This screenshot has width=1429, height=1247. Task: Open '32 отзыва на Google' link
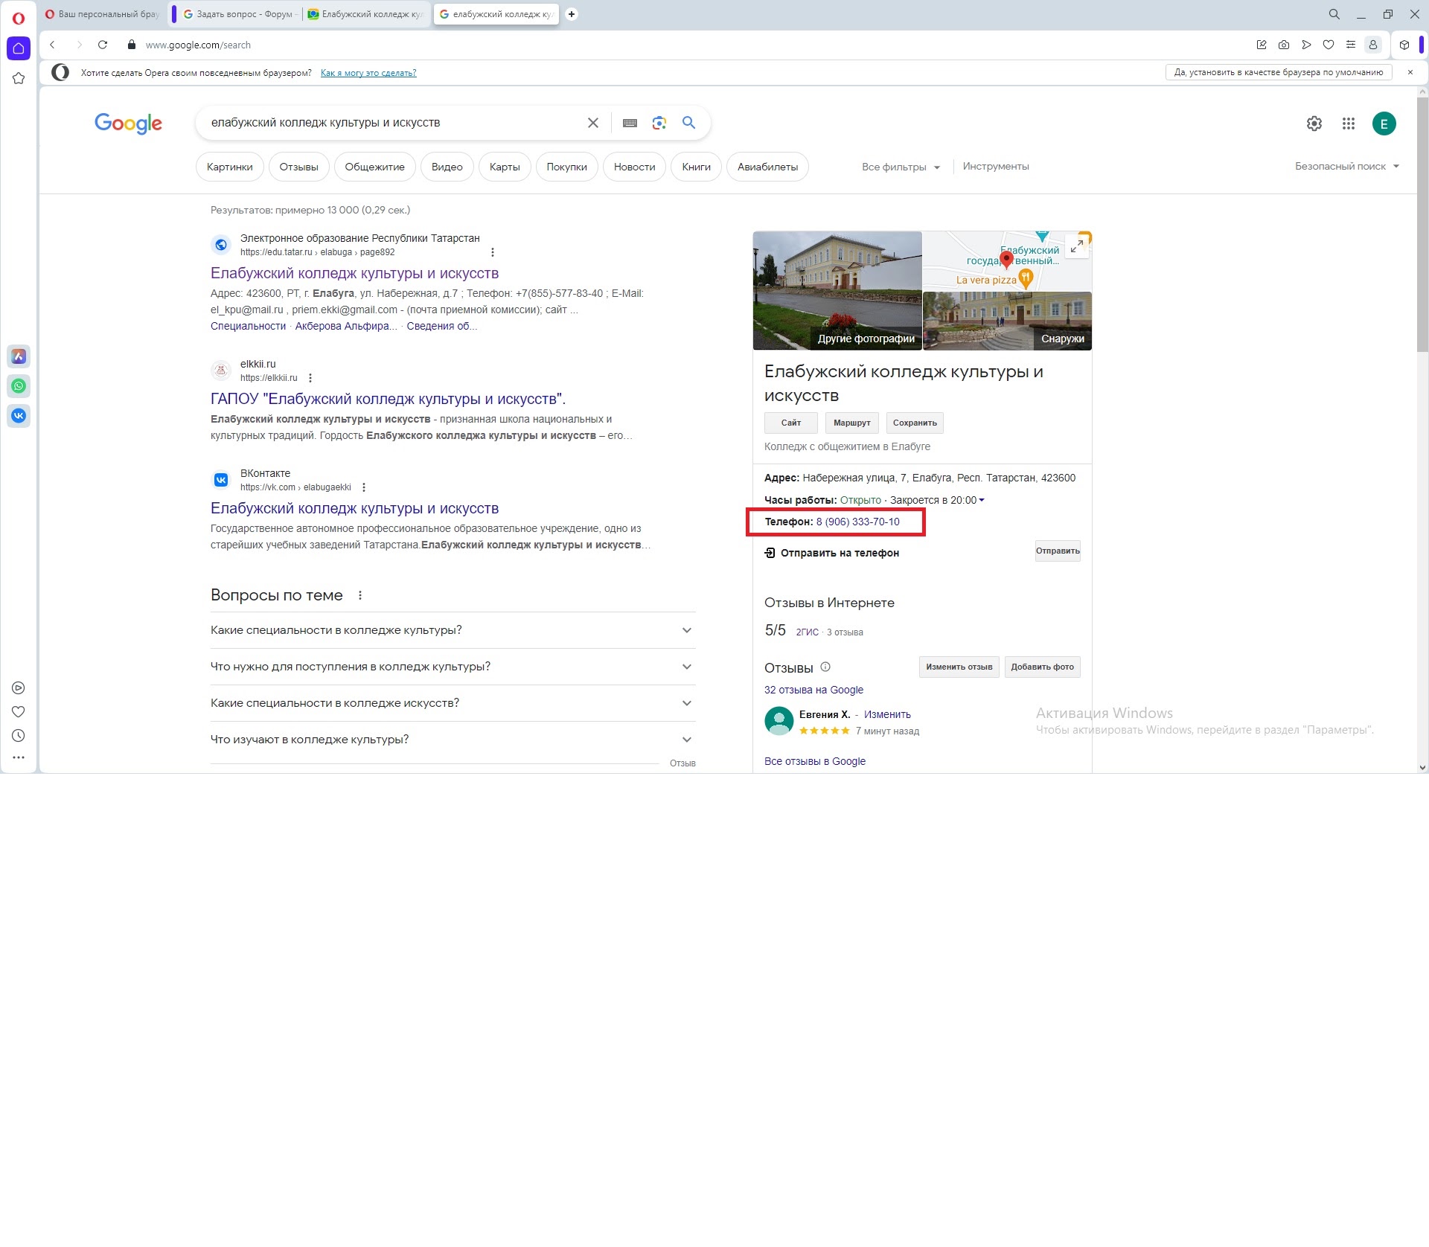[x=813, y=690]
